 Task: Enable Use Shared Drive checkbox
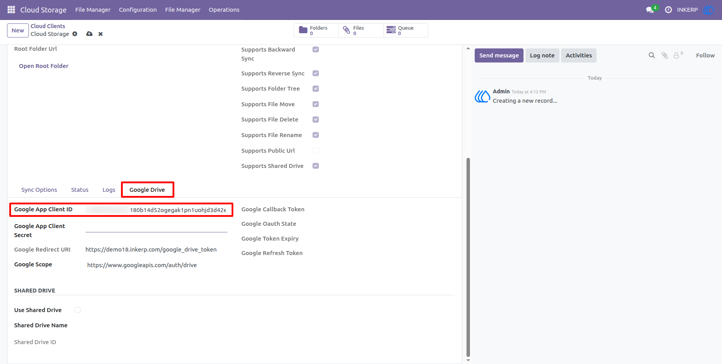[x=77, y=310]
